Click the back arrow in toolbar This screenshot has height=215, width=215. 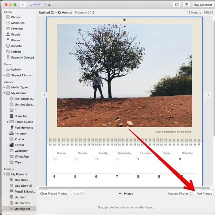click(x=23, y=5)
